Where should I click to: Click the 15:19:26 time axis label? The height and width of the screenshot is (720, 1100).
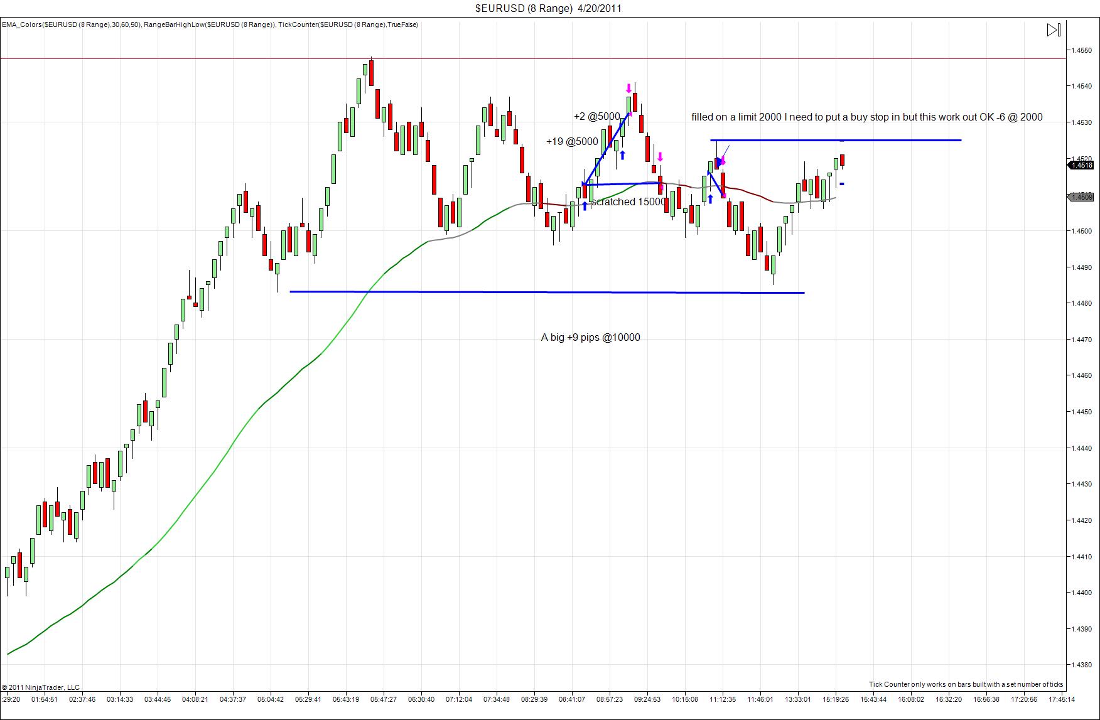[836, 699]
